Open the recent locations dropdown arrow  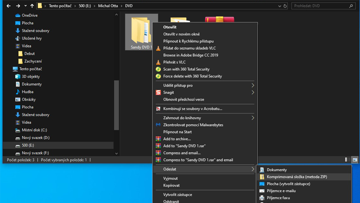pyautogui.click(x=25, y=6)
